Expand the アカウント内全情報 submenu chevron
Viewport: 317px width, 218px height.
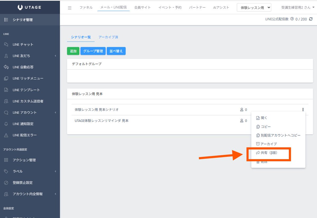click(55, 194)
